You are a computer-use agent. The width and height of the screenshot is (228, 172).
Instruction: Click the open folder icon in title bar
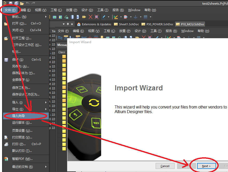tap(22, 3)
